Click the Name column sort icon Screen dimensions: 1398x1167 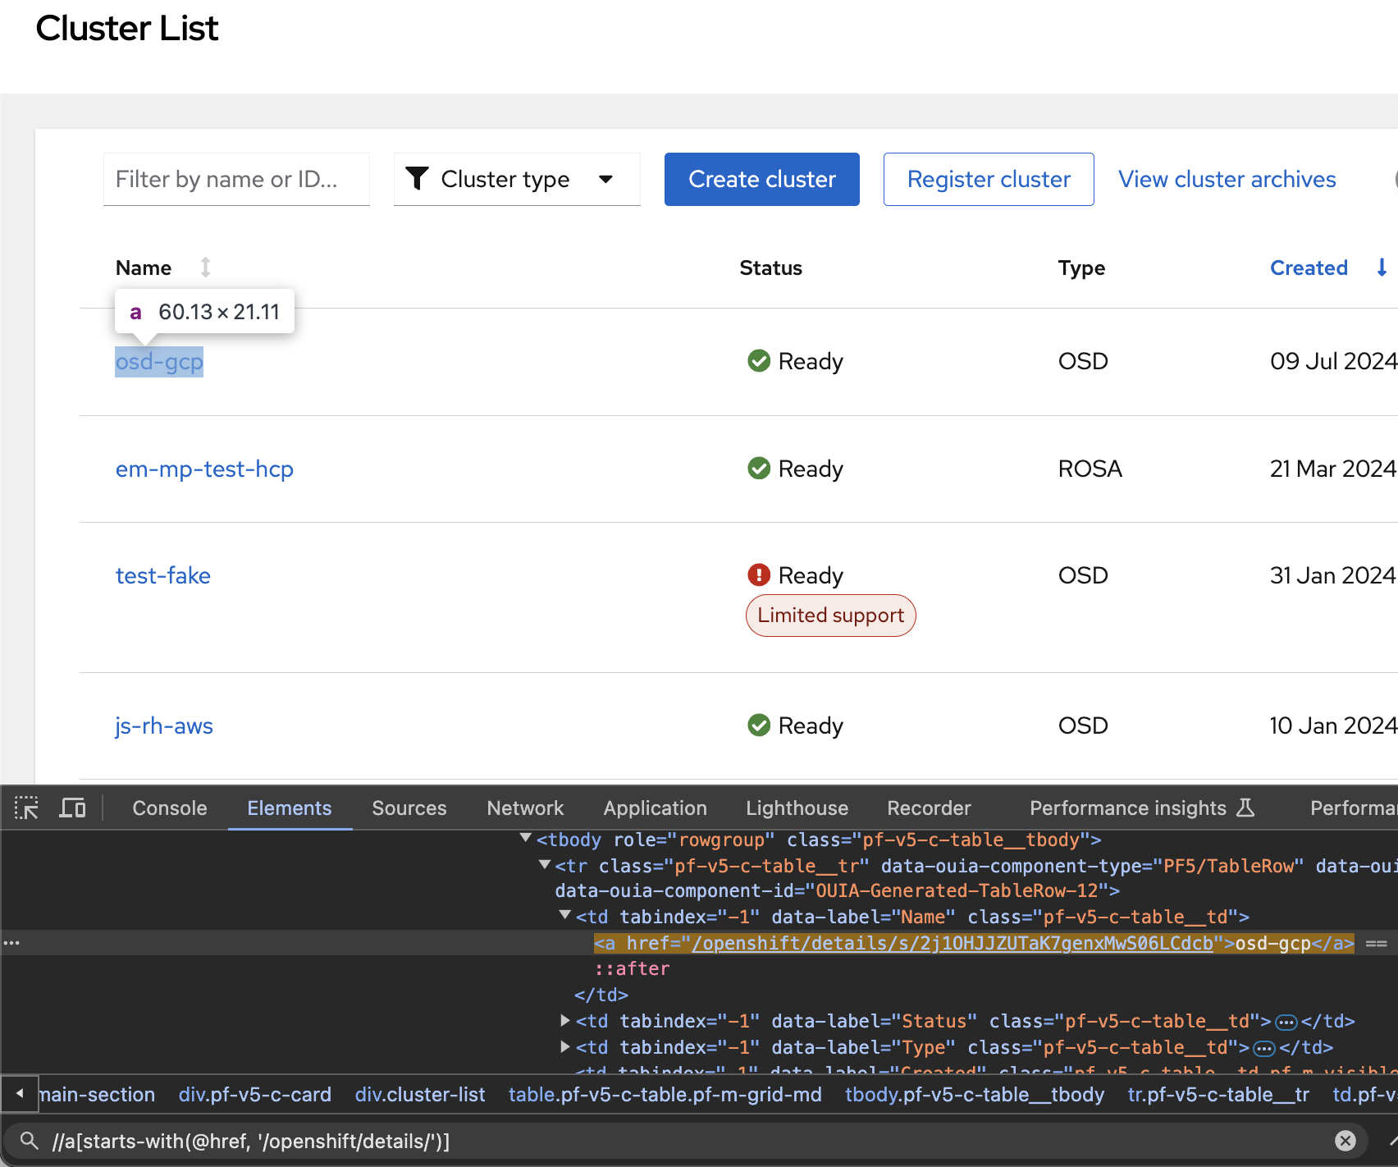pos(205,268)
